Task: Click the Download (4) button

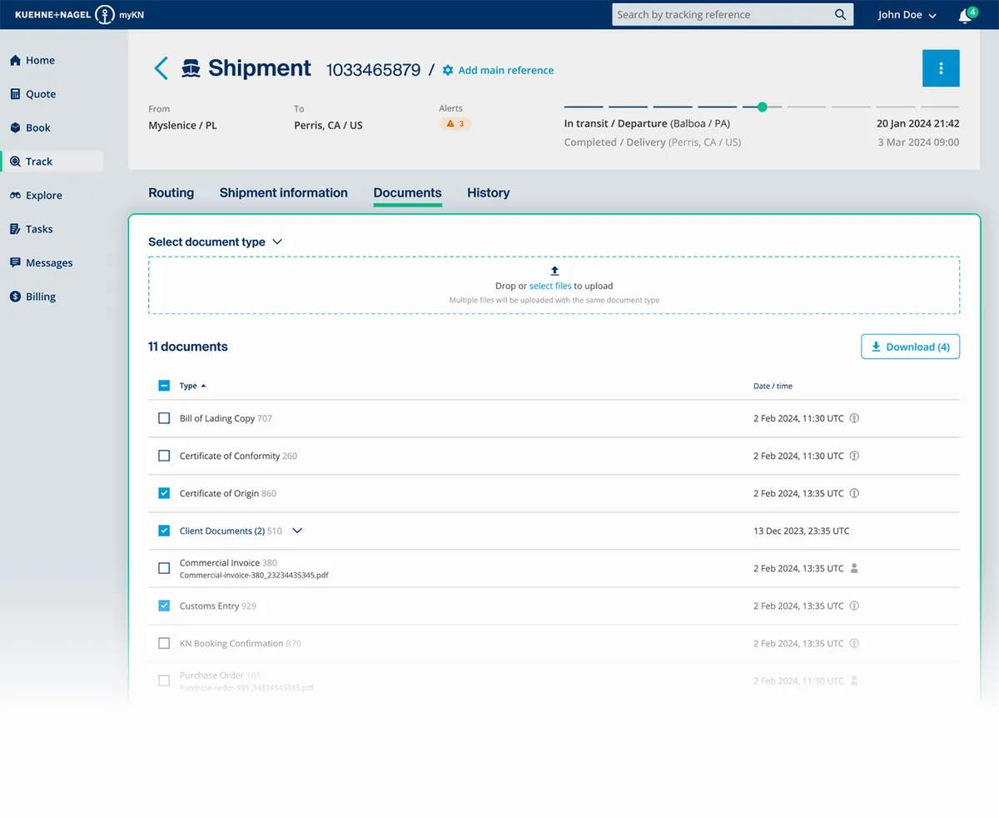Action: (x=910, y=347)
